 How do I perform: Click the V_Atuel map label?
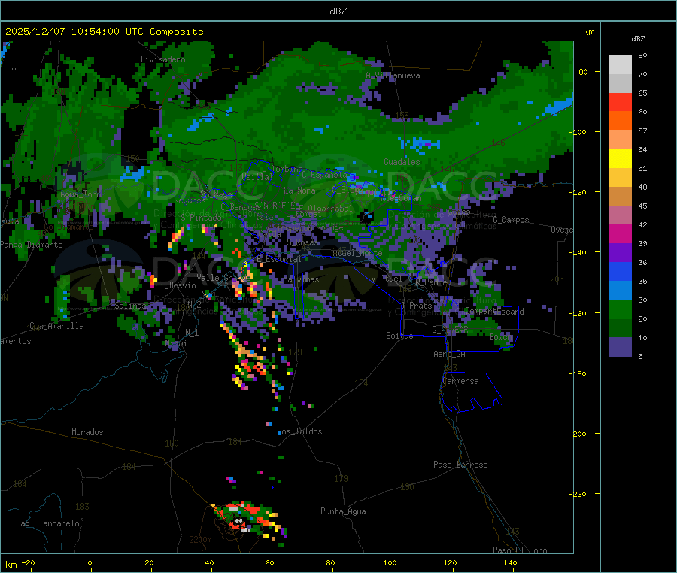pos(387,279)
